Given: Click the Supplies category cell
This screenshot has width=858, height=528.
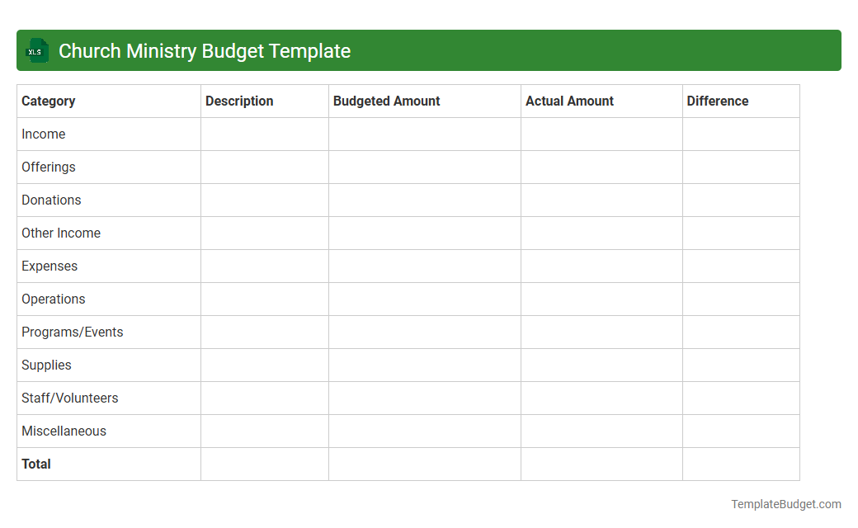Looking at the screenshot, I should click(46, 365).
